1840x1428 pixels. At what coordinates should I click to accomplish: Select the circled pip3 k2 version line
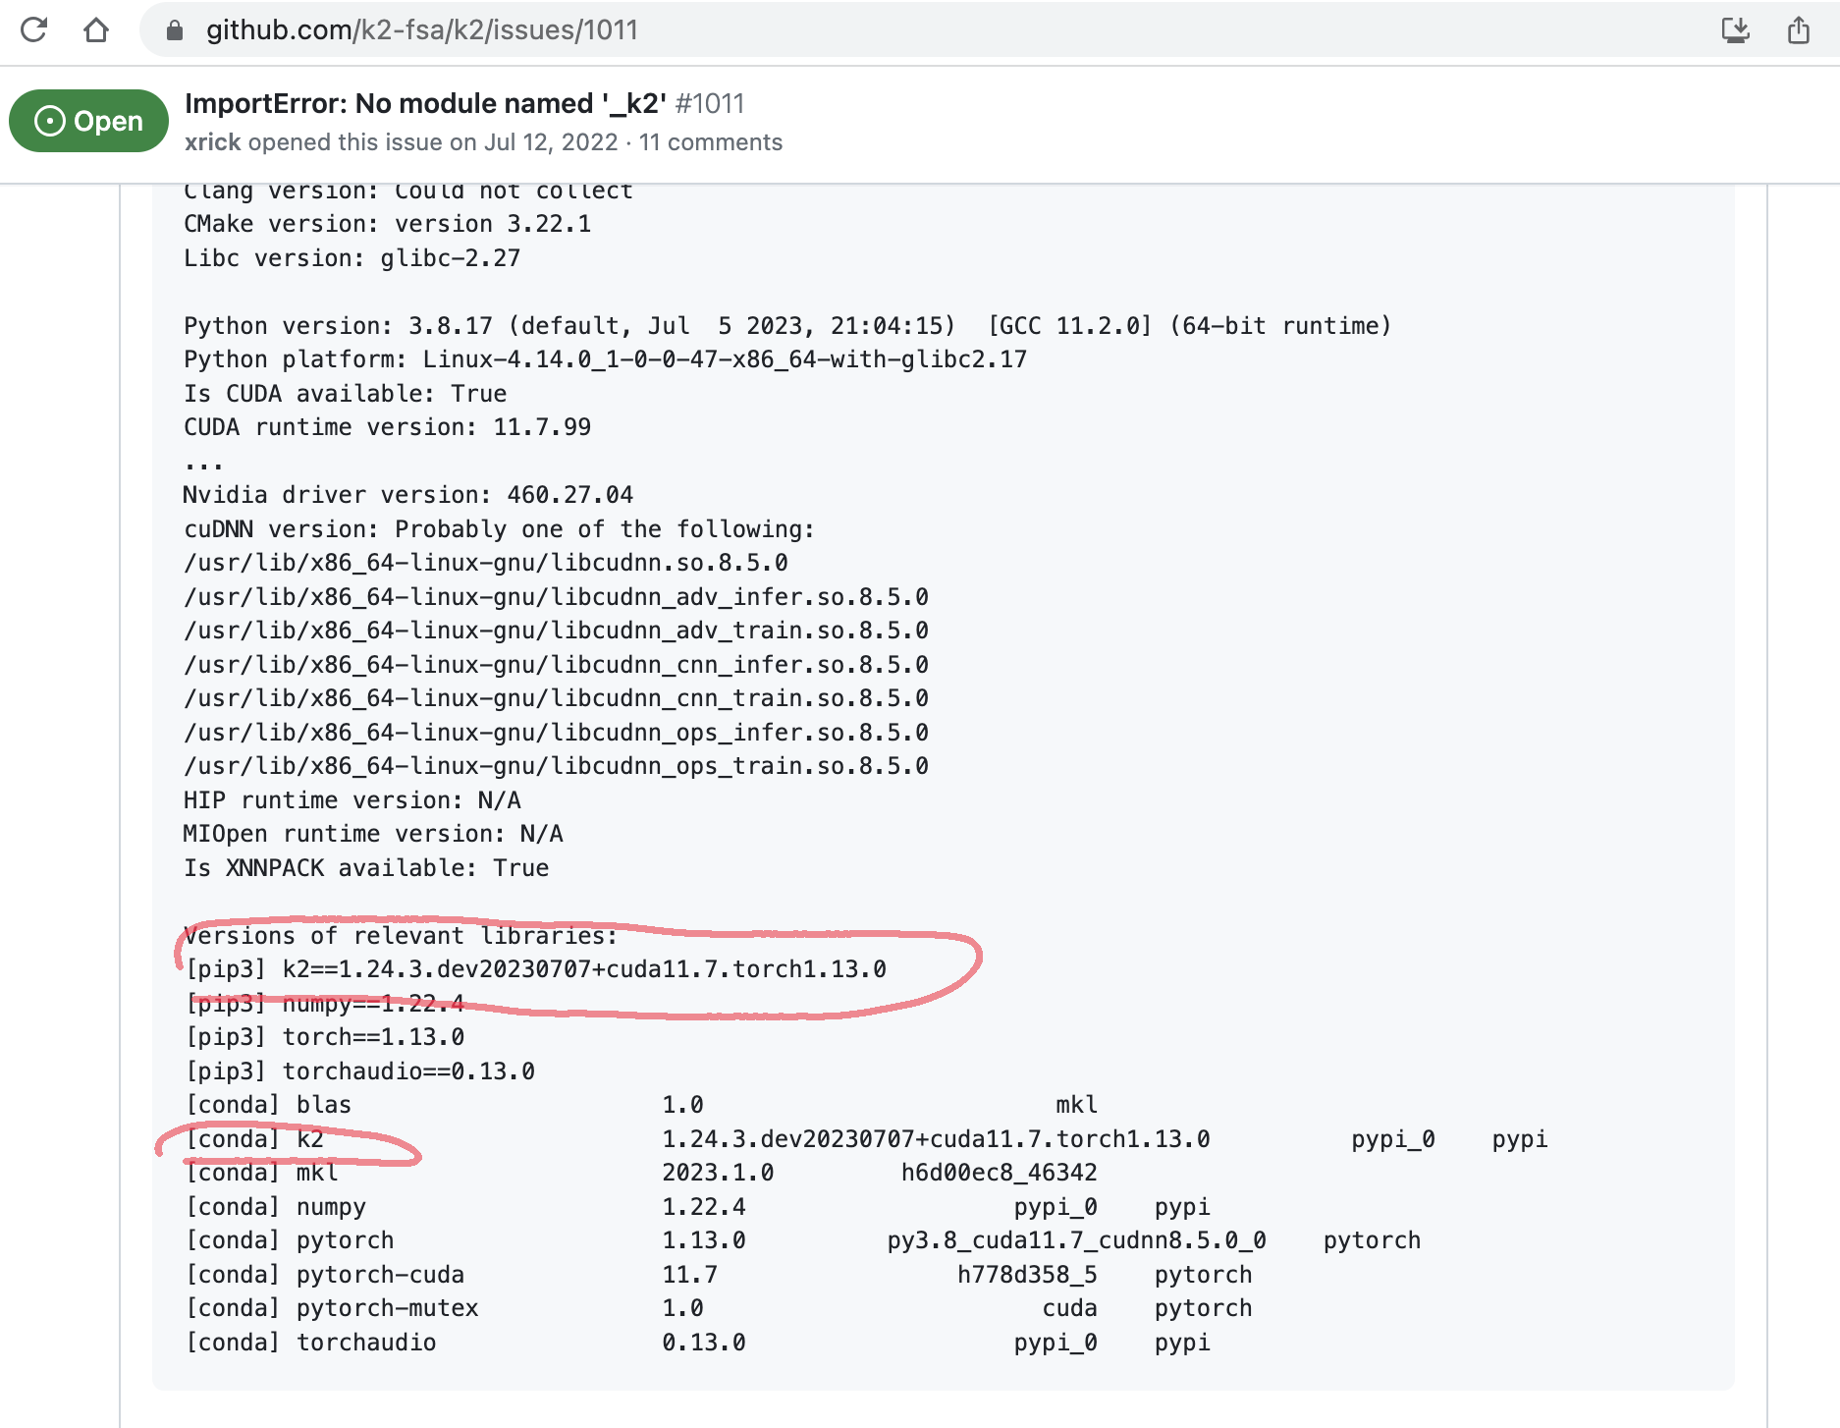coord(533,969)
